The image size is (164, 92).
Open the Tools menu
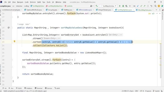coord(48,2)
